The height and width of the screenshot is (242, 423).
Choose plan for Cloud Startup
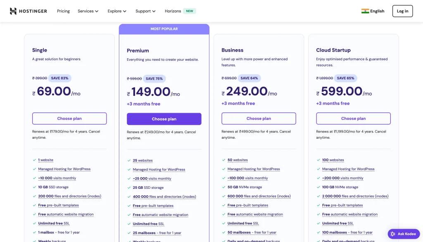tap(353, 119)
